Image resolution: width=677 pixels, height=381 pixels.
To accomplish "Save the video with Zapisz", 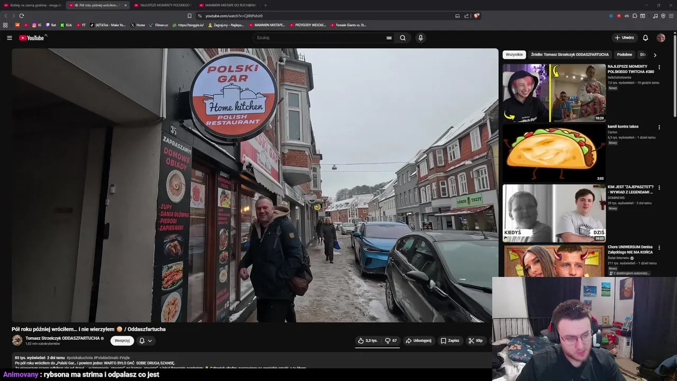I will (x=450, y=341).
